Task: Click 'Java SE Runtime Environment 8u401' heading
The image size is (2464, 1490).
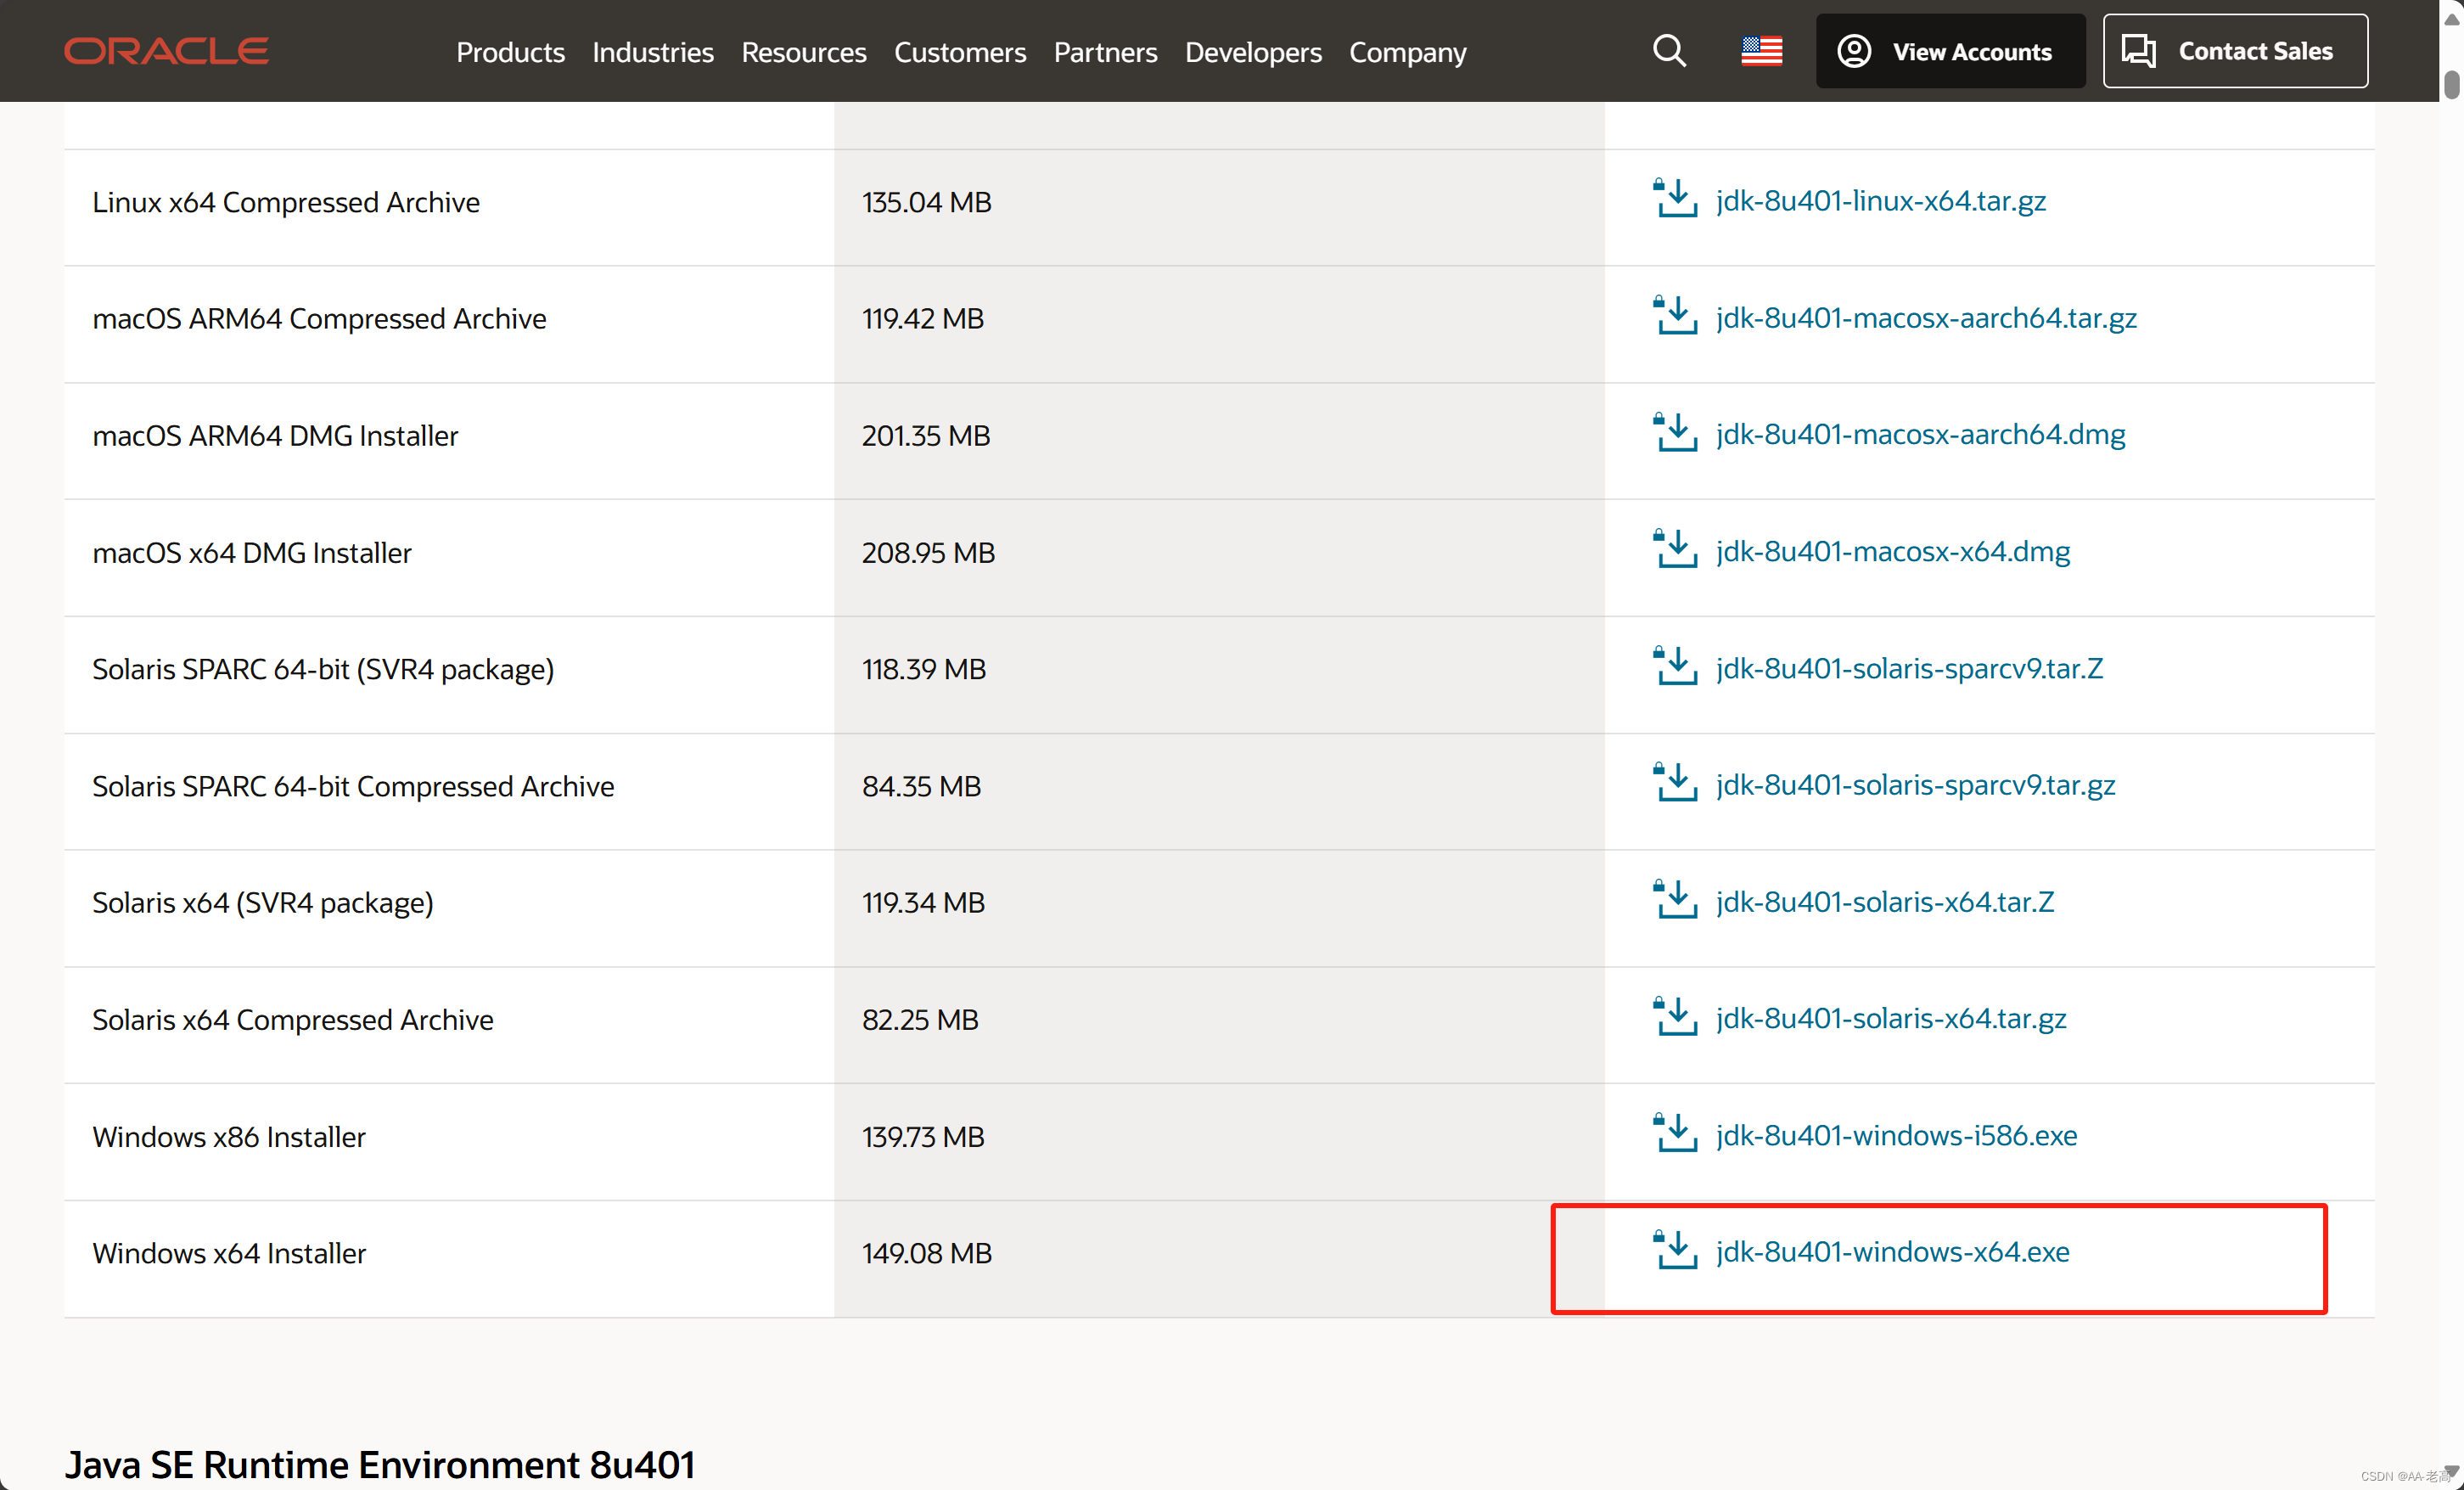Action: [380, 1465]
